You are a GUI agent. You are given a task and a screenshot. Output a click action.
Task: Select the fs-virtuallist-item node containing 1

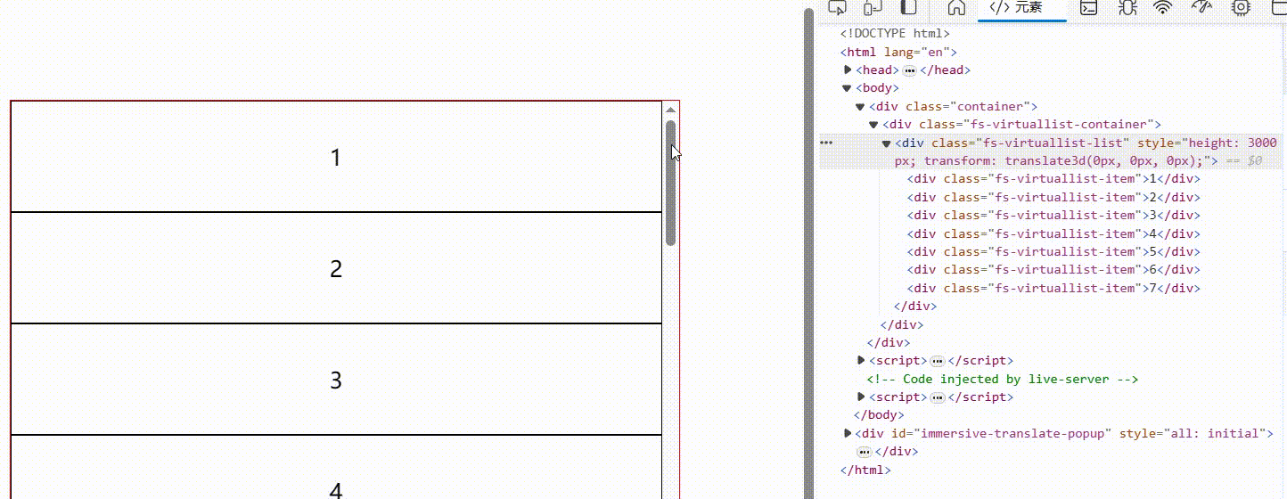(1053, 178)
